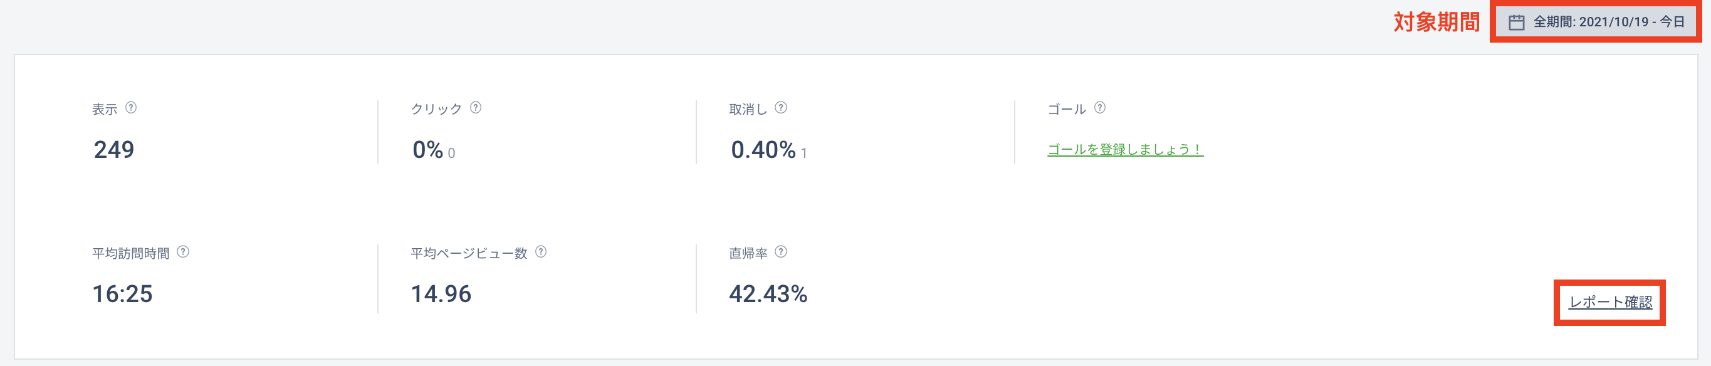This screenshot has height=366, width=1711.
Task: Click the calendar icon in the date picker
Action: (x=1516, y=23)
